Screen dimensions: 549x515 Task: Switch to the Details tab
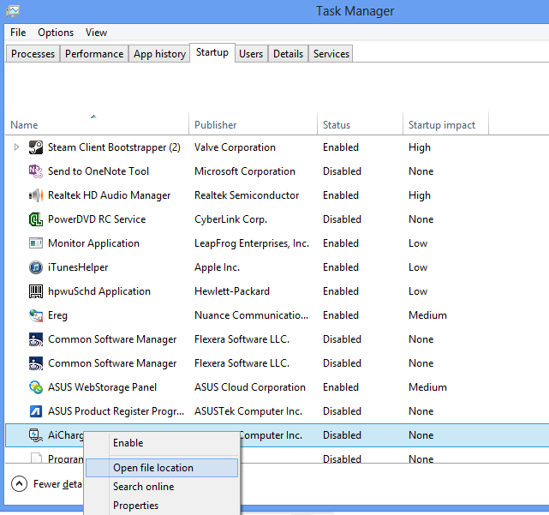coord(288,54)
